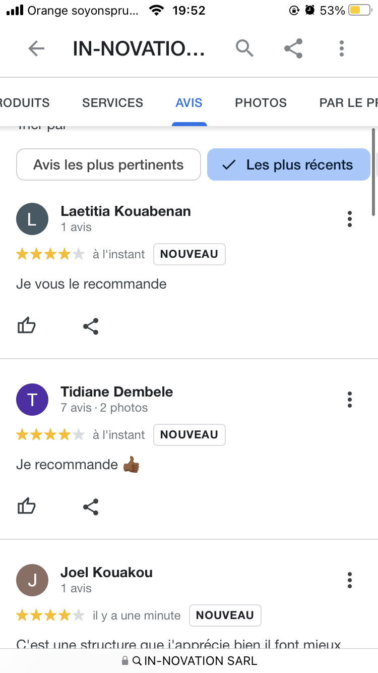Open Laetitia Kouabenan's profile name

point(125,211)
